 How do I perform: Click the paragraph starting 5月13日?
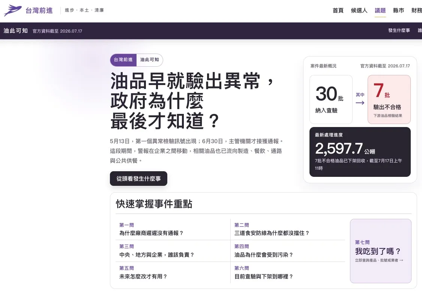point(197,151)
